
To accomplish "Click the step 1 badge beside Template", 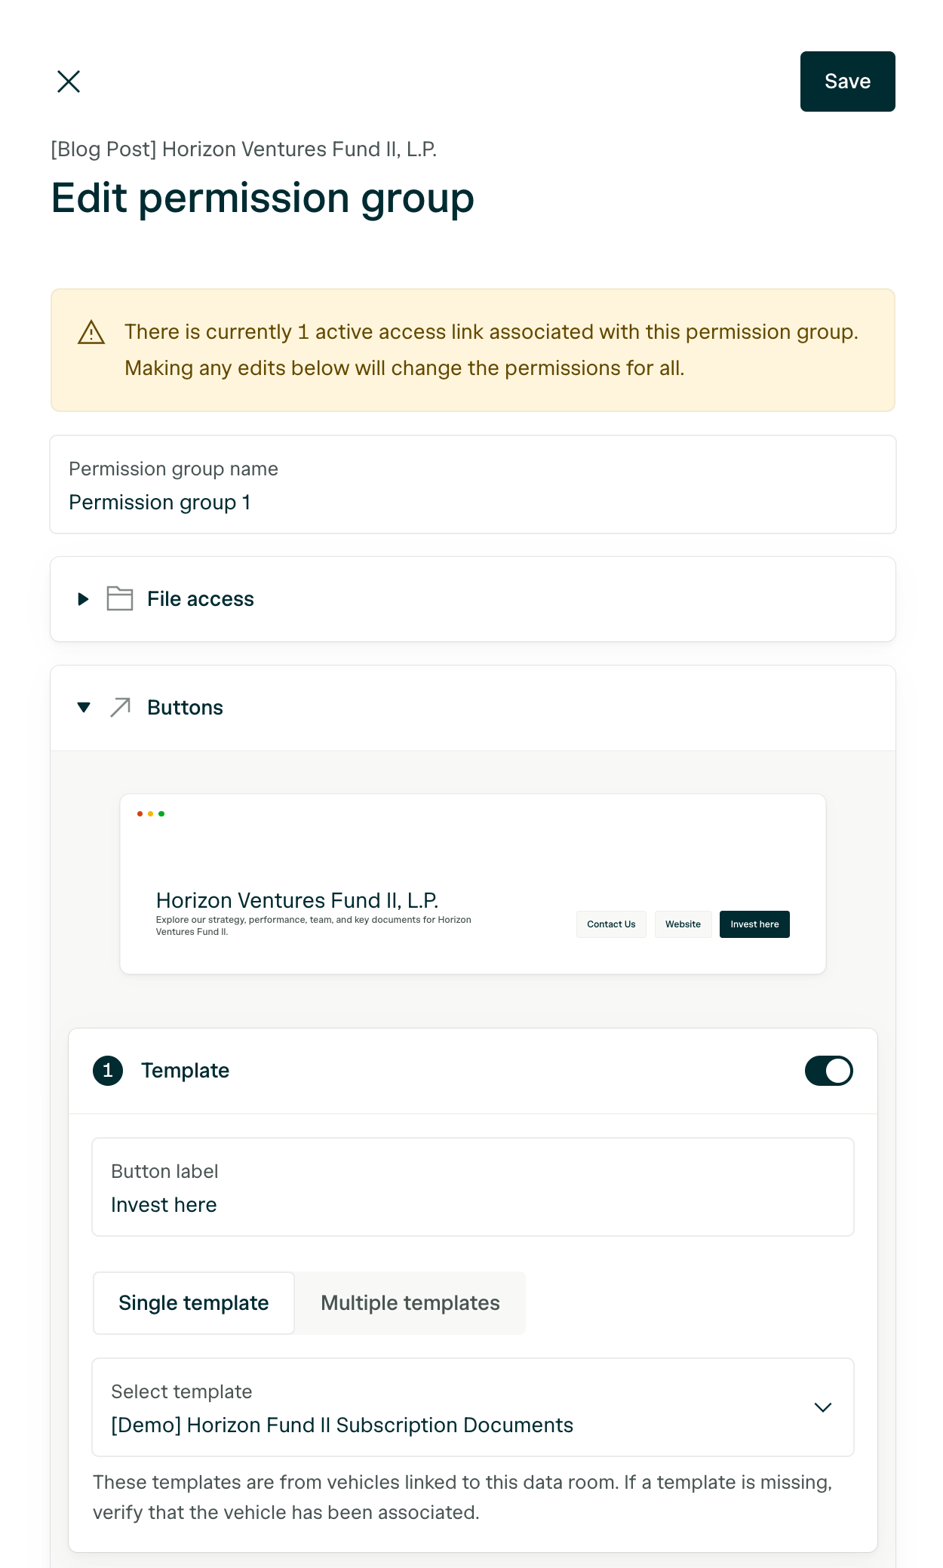I will pyautogui.click(x=108, y=1071).
